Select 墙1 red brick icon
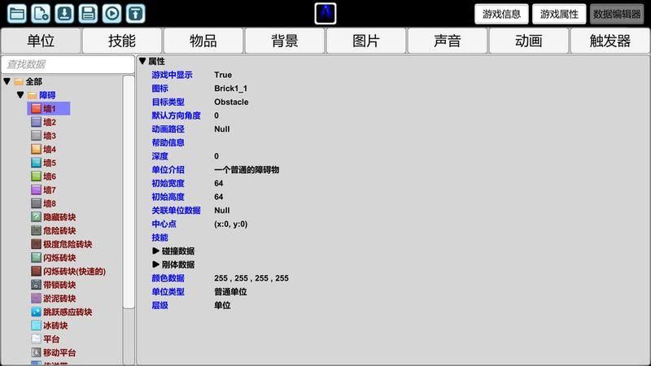 point(36,109)
